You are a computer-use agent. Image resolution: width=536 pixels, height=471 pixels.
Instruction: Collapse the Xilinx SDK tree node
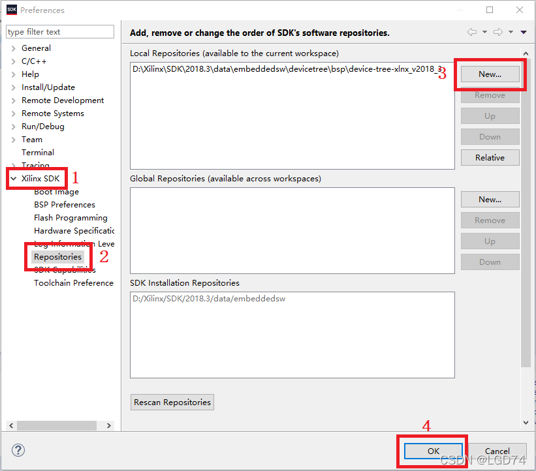point(13,178)
